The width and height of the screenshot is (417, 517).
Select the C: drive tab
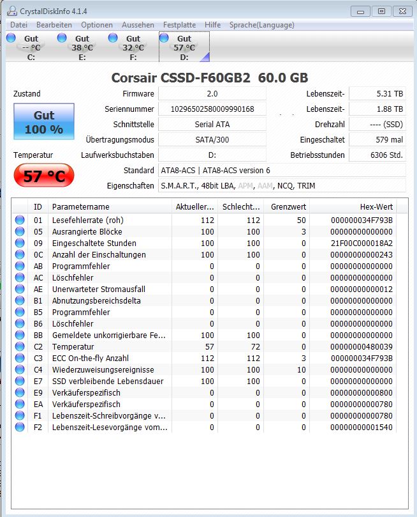pyautogui.click(x=31, y=47)
